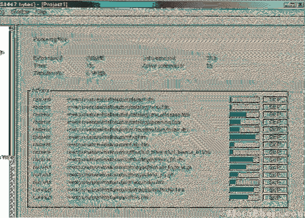Click the last row's progress bar

click(244, 197)
